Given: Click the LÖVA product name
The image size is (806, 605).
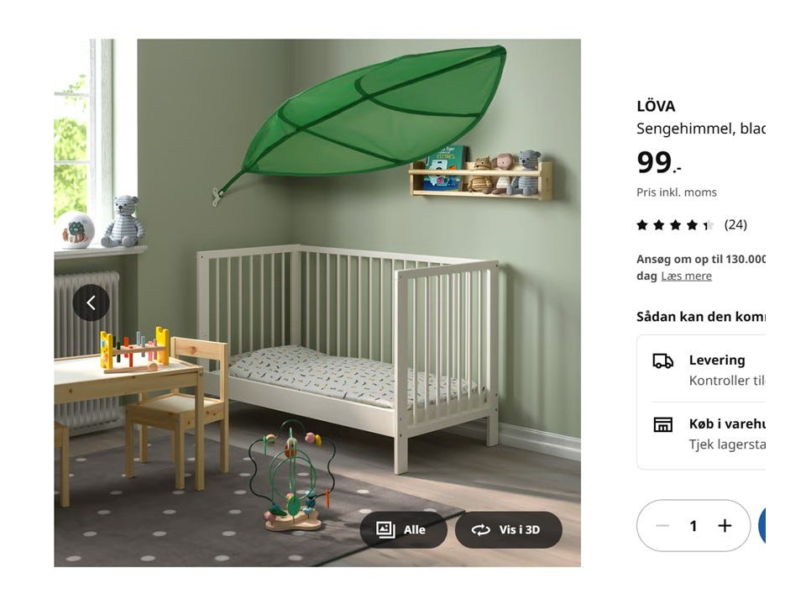Looking at the screenshot, I should (656, 106).
